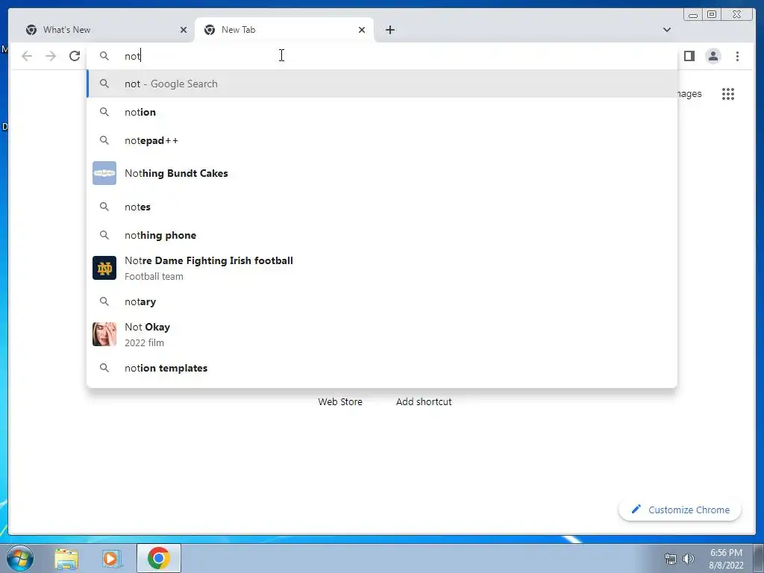This screenshot has width=764, height=573.
Task: Open the Web Store shortcut
Action: tap(340, 401)
